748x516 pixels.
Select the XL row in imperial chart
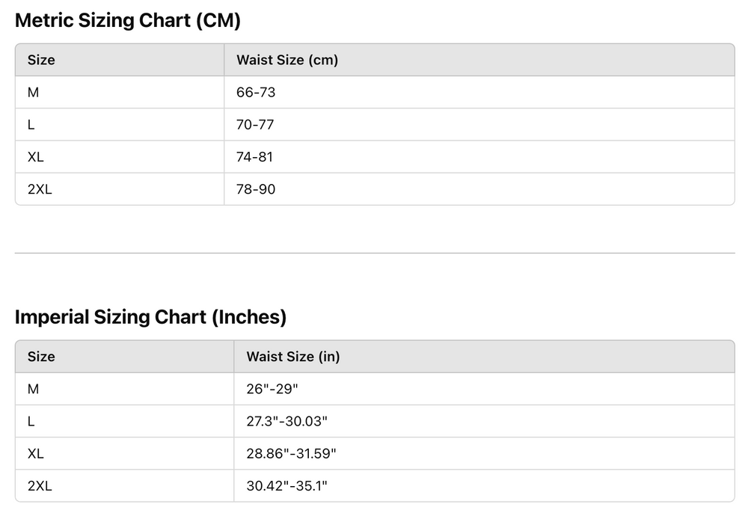(36, 453)
